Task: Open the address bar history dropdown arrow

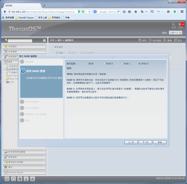Action: 86,12
